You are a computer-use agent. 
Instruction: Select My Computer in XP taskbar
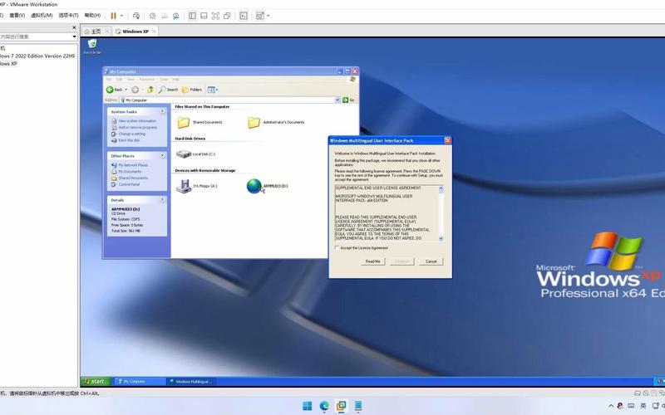pos(139,382)
